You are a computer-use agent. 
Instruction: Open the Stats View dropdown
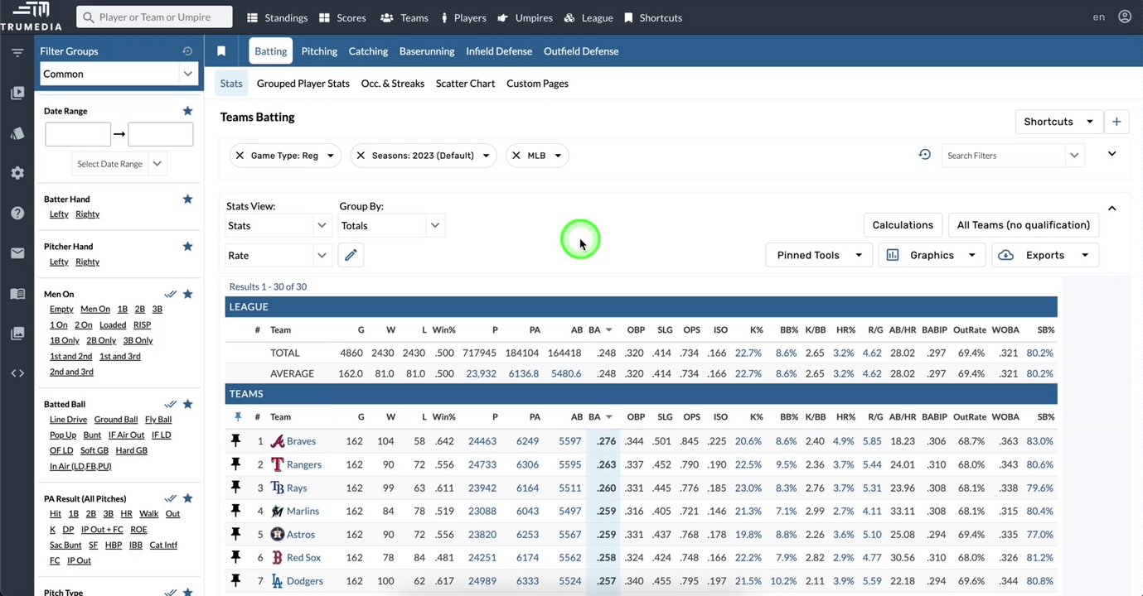click(279, 225)
